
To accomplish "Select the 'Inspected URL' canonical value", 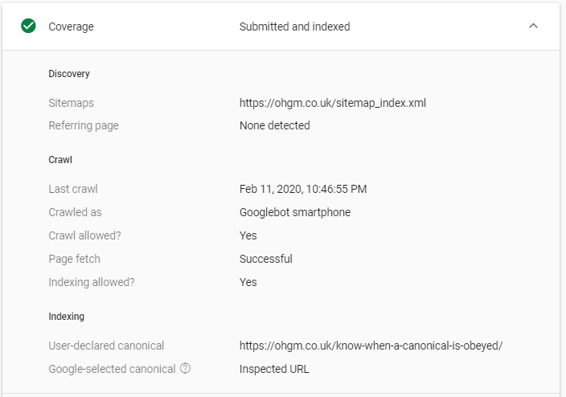I will [x=274, y=369].
